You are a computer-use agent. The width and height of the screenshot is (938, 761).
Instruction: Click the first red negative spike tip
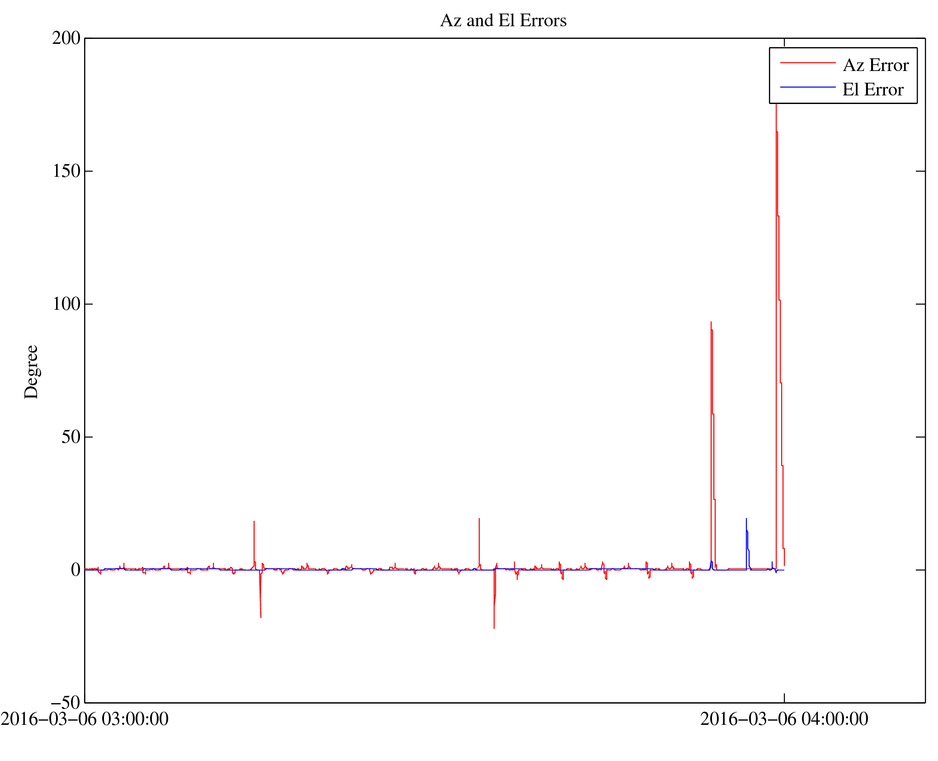coord(261,617)
